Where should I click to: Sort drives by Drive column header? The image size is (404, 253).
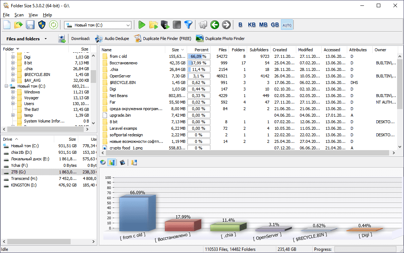28,139
